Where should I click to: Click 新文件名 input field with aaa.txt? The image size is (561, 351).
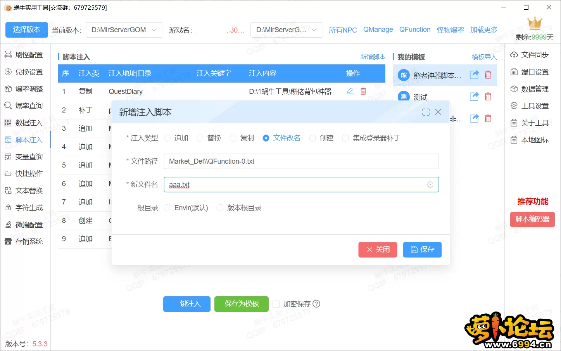pyautogui.click(x=301, y=185)
